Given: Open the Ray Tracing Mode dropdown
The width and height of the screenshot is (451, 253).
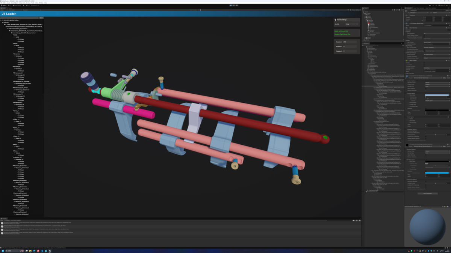Looking at the screenshot, I should (x=437, y=48).
